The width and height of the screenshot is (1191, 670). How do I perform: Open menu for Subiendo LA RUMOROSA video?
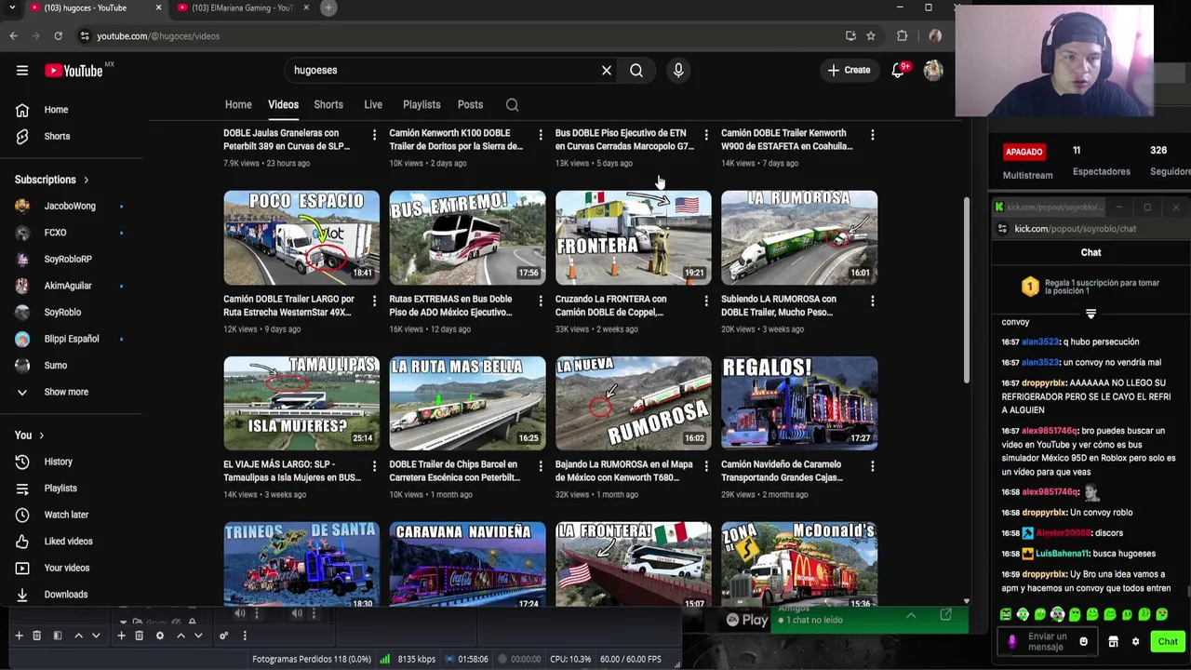(x=872, y=301)
